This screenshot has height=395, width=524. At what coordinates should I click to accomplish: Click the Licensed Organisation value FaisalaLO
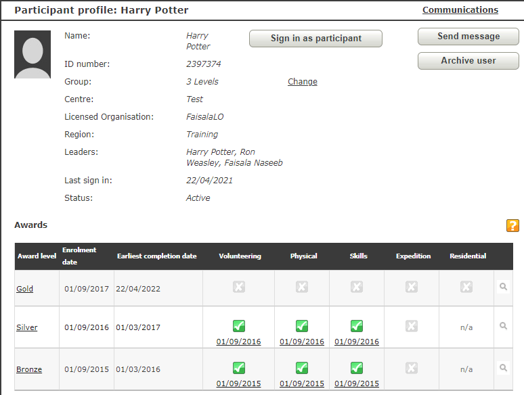[x=205, y=117]
